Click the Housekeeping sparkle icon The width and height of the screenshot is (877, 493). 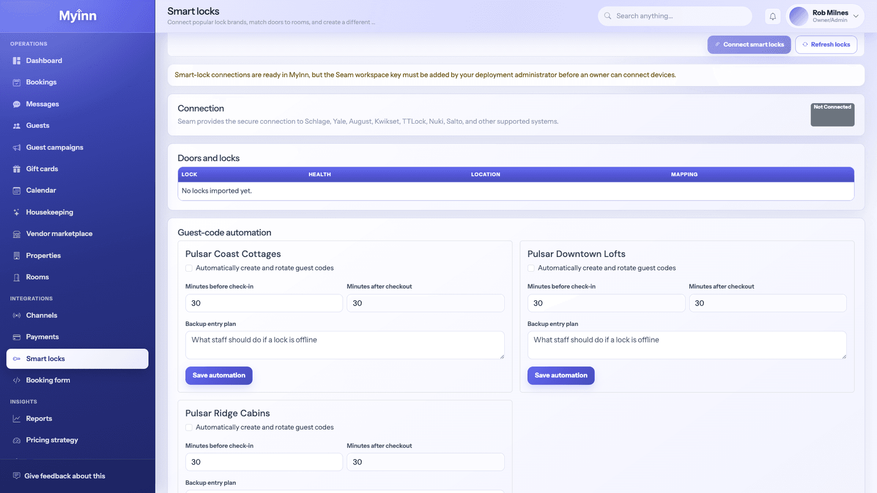point(16,212)
